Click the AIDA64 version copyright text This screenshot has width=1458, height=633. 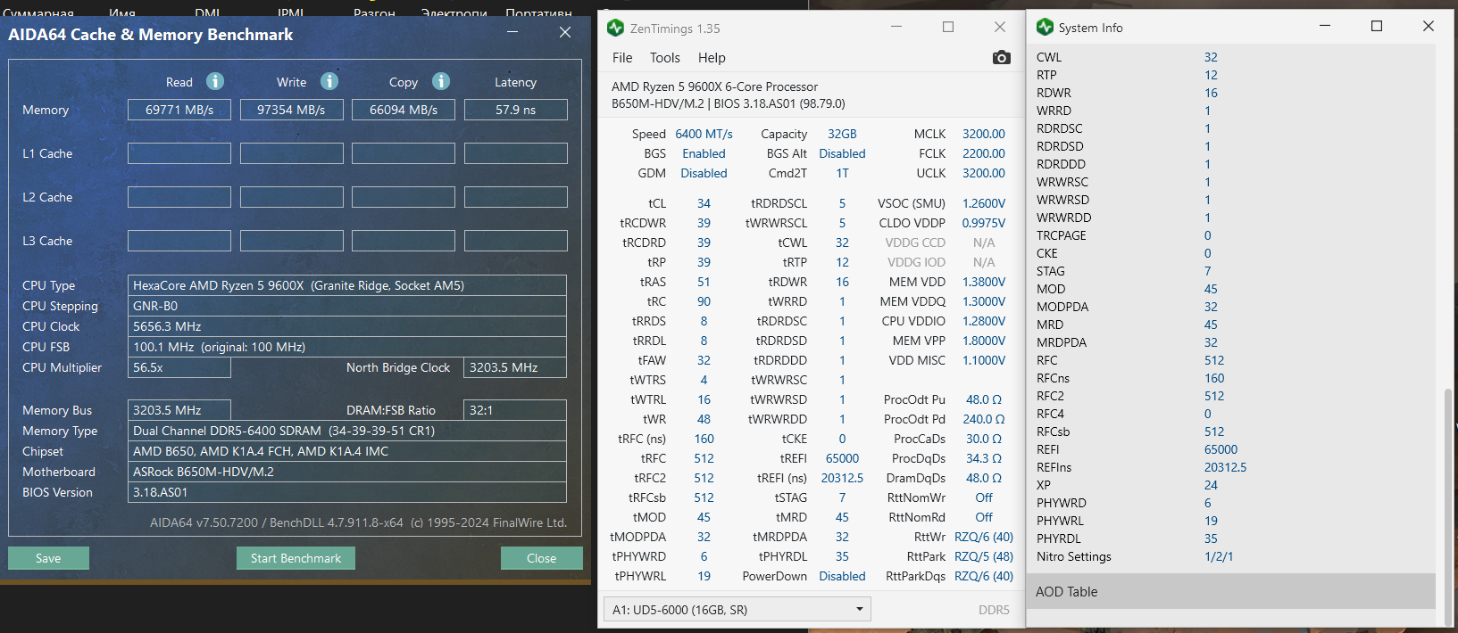pyautogui.click(x=358, y=522)
